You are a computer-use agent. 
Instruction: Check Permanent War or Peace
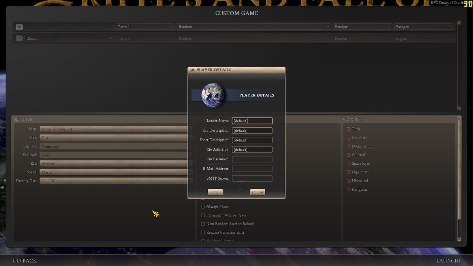coord(203,216)
